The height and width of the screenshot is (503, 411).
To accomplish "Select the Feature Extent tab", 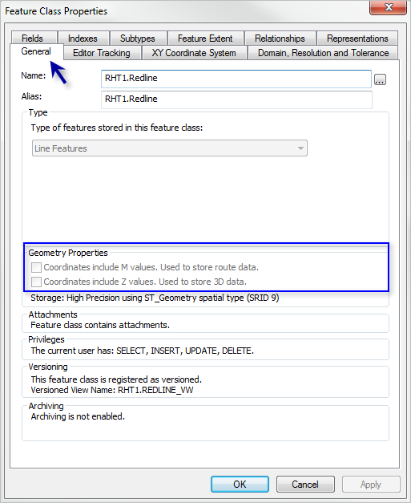I will (x=205, y=39).
